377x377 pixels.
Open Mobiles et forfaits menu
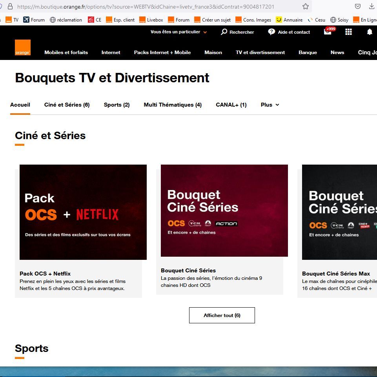coord(66,53)
